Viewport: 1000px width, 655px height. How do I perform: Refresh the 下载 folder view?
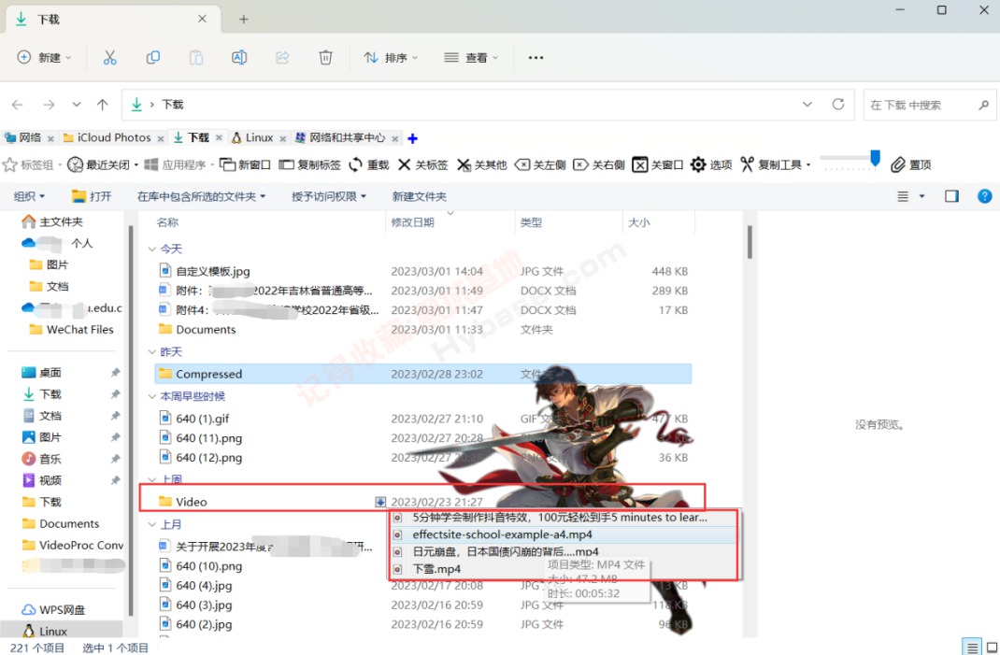[838, 104]
